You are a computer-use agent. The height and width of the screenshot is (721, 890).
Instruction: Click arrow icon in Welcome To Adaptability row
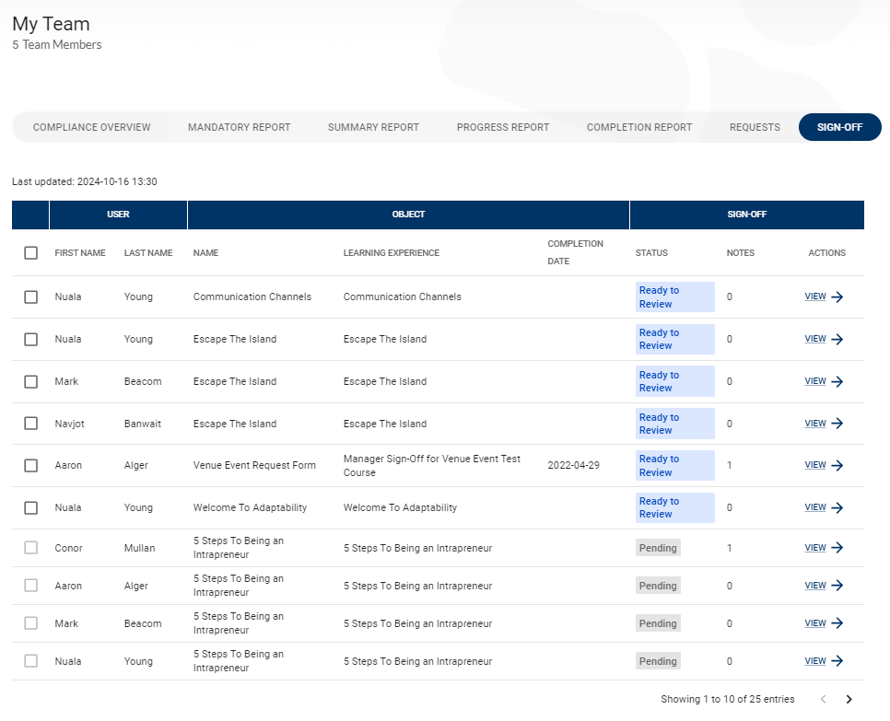[x=837, y=507]
